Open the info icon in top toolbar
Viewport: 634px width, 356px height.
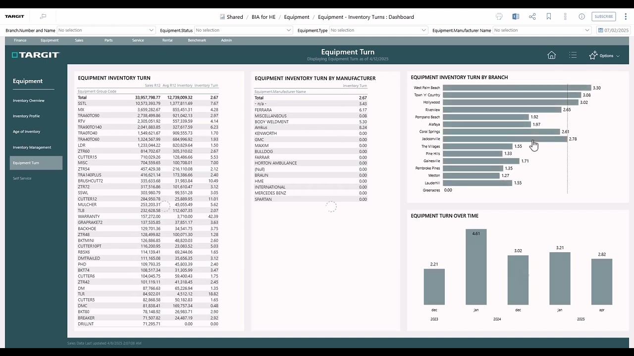tap(582, 17)
